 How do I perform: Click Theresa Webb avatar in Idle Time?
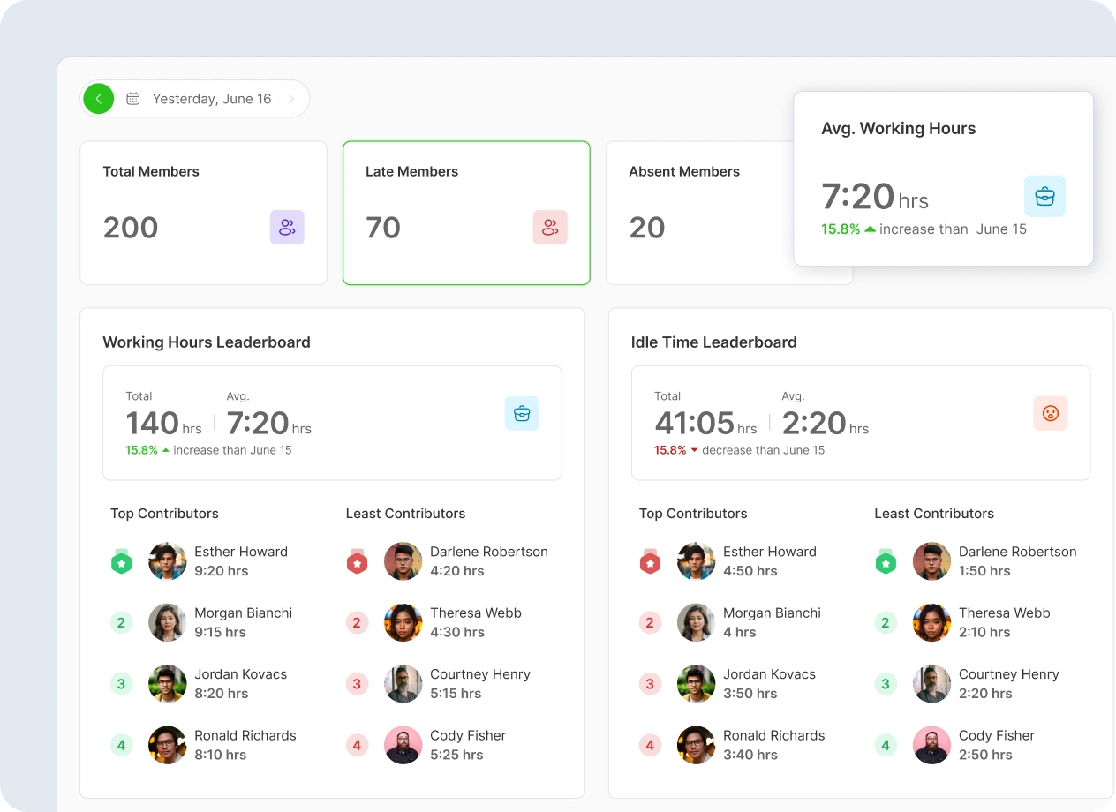tap(931, 622)
